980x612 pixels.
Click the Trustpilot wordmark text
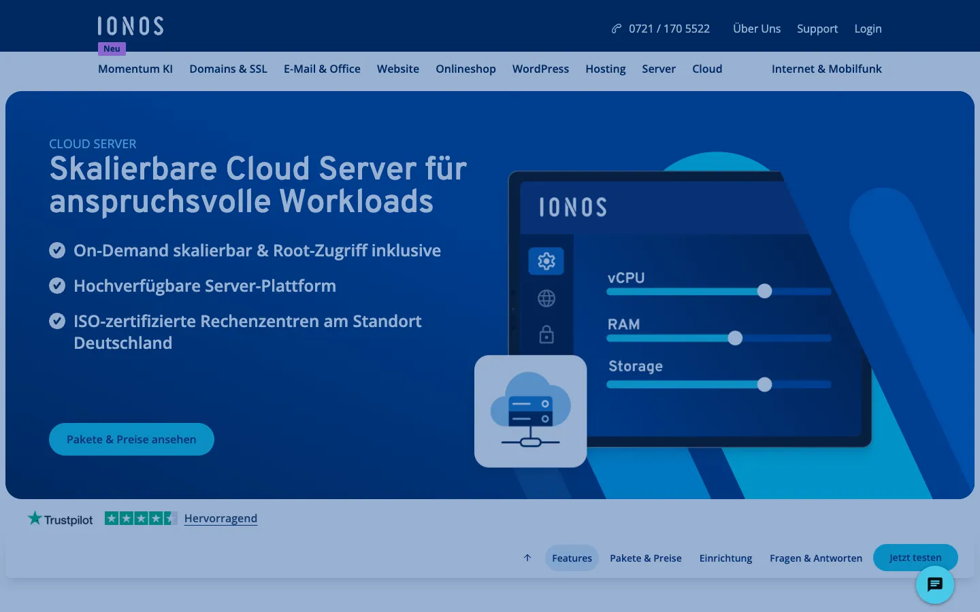(x=68, y=520)
